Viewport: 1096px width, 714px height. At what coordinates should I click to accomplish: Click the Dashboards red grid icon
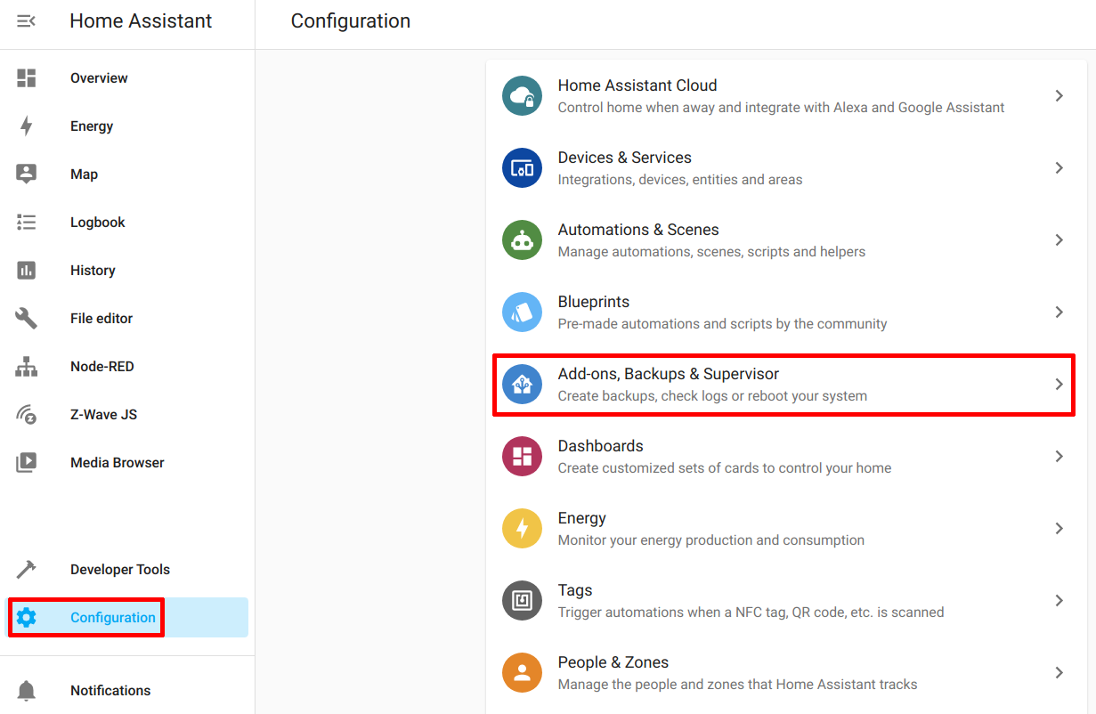coord(522,457)
